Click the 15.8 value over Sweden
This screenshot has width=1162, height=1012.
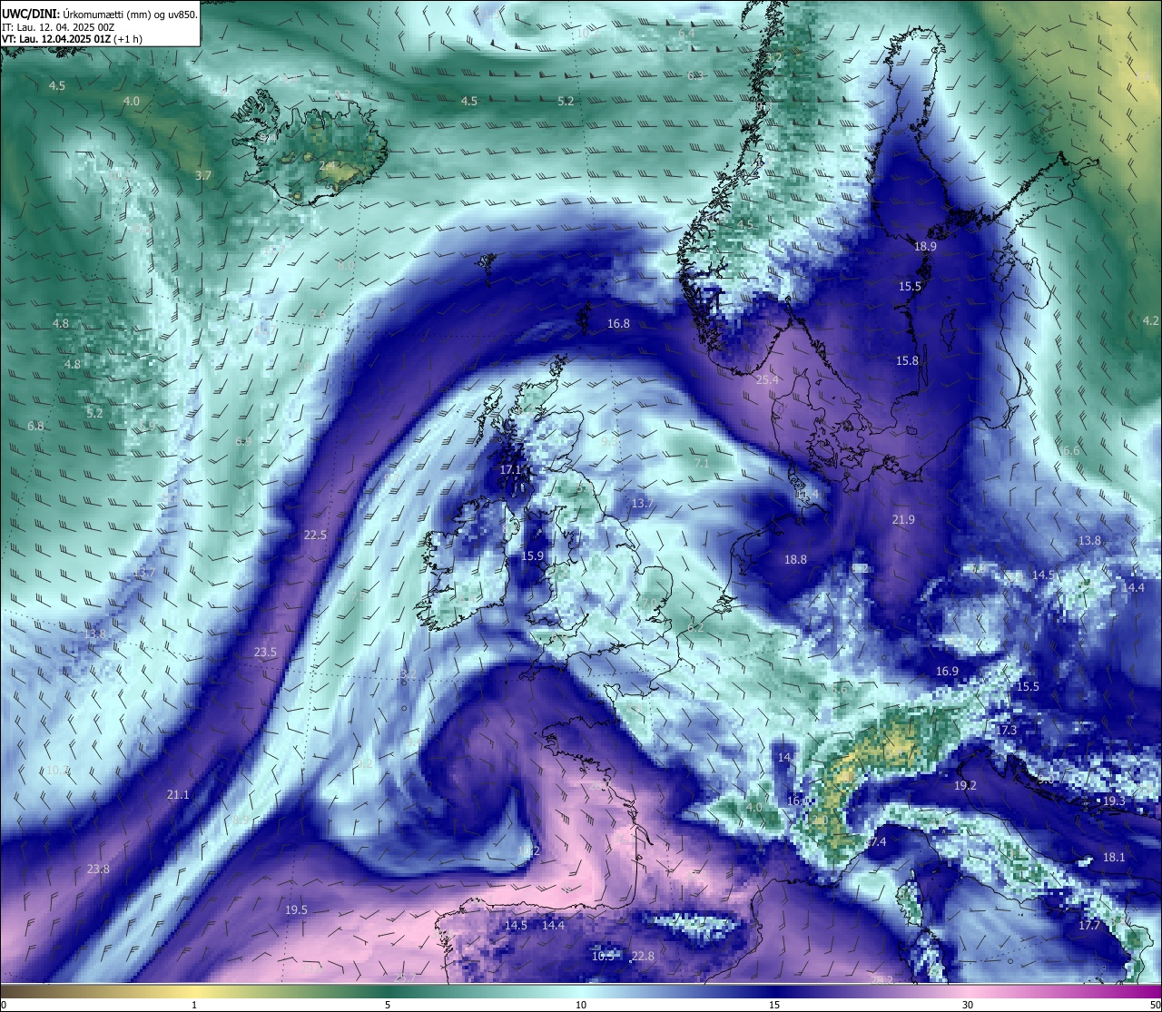(908, 360)
